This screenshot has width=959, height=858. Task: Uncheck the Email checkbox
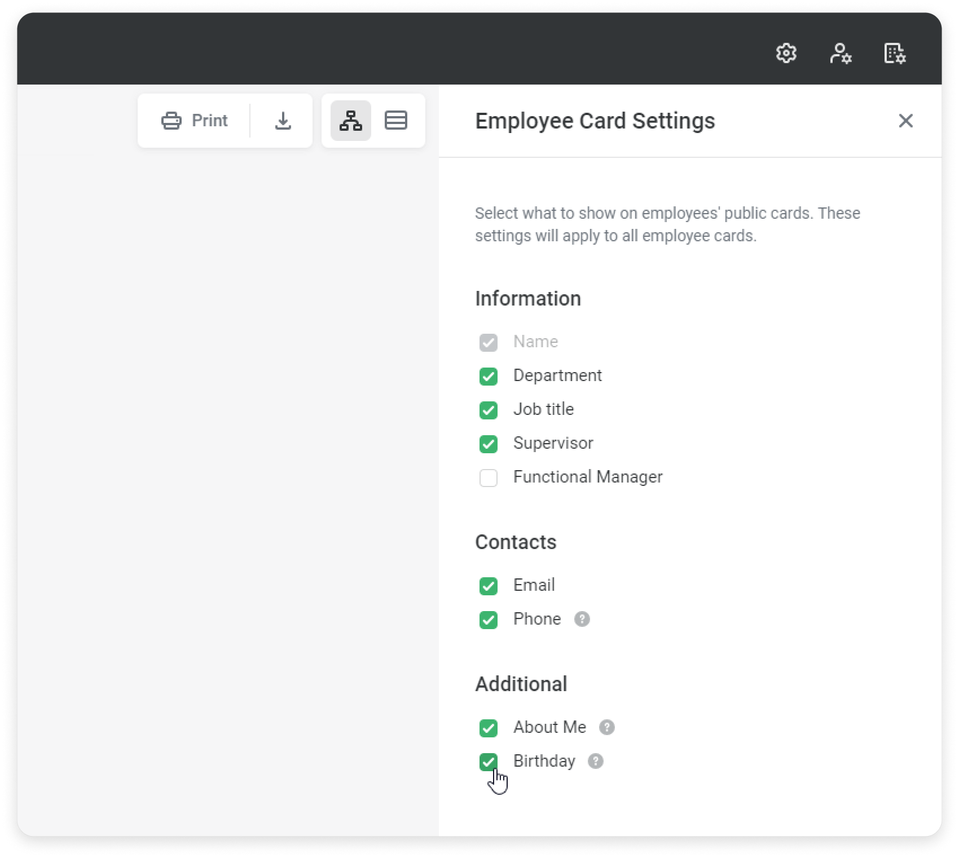(x=489, y=586)
